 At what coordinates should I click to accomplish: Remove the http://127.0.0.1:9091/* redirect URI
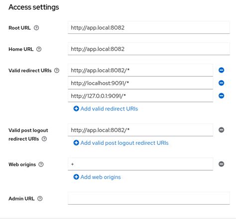221,96
